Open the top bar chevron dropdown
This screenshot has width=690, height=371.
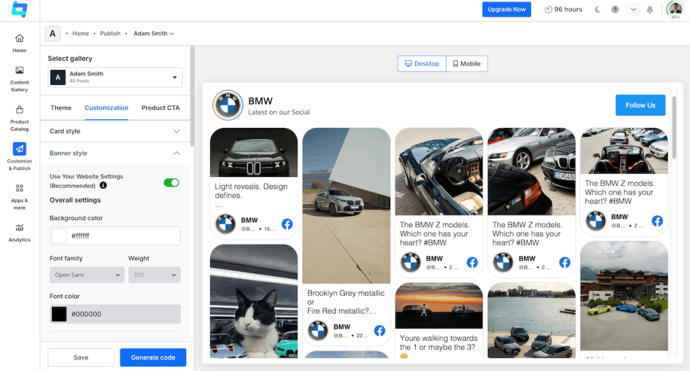[633, 9]
